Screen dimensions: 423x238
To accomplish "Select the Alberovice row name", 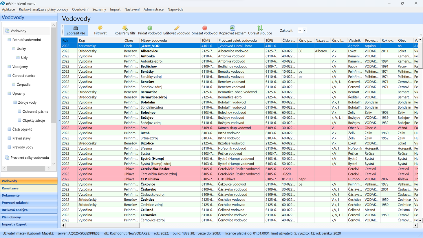I will (149, 51).
